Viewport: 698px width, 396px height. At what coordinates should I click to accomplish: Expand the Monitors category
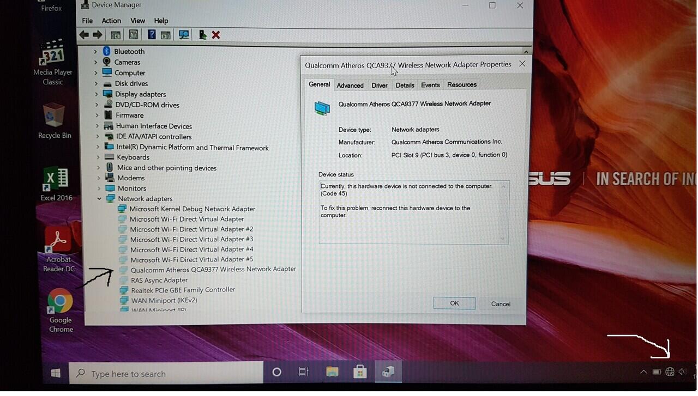coord(99,188)
